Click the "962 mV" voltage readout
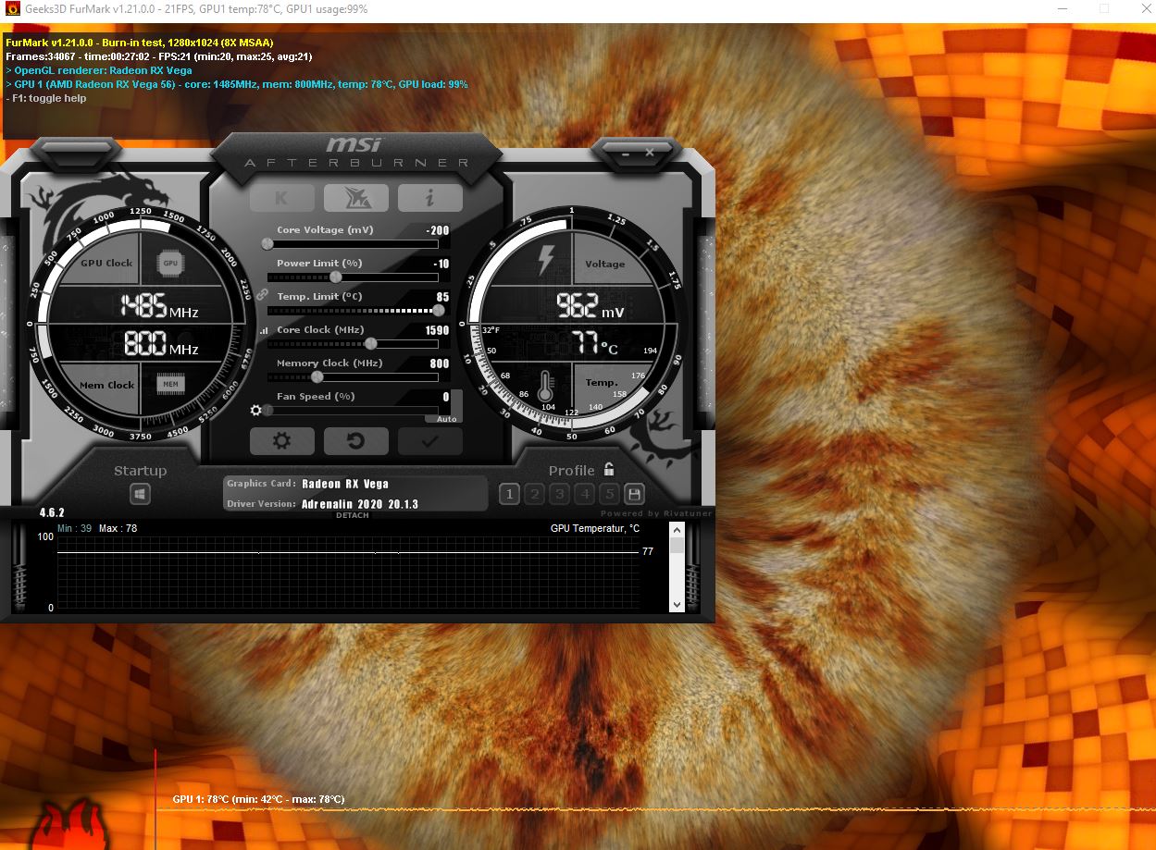Viewport: 1156px width, 850px height. click(x=590, y=306)
